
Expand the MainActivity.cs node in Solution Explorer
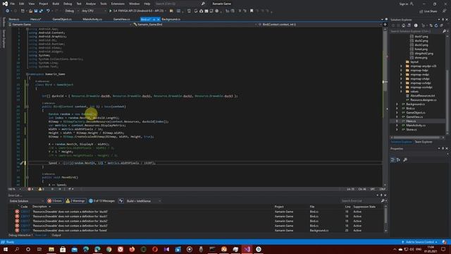pos(397,126)
